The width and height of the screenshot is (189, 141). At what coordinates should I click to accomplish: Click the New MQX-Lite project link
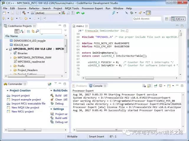tap(25, 107)
